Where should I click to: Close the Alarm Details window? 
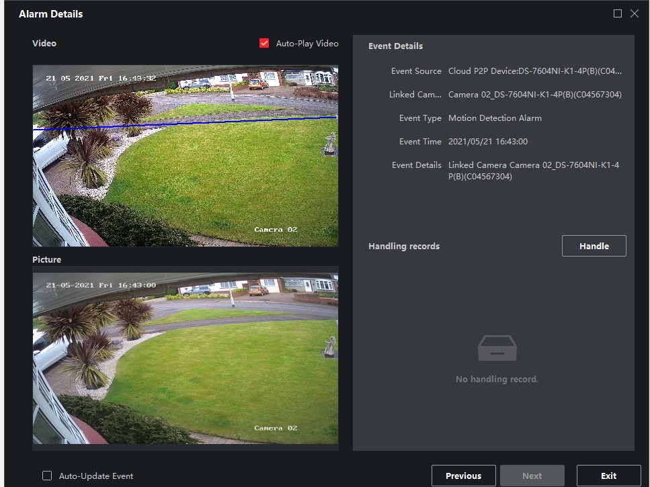[x=634, y=13]
